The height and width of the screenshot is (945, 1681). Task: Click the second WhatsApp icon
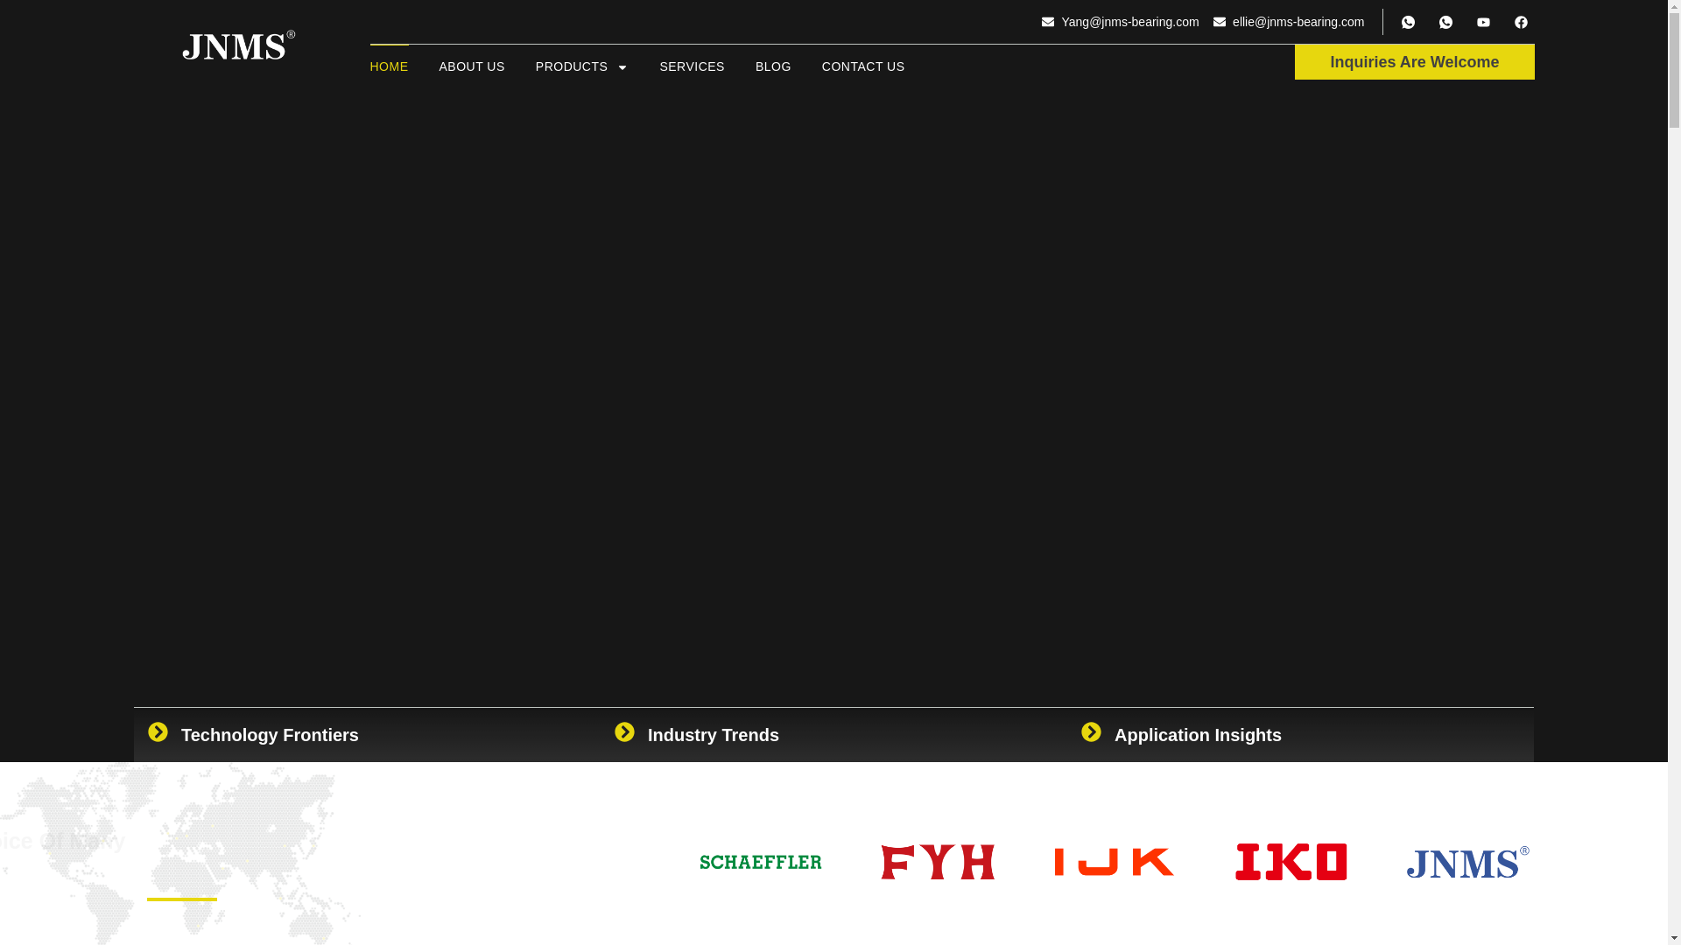pyautogui.click(x=1445, y=23)
